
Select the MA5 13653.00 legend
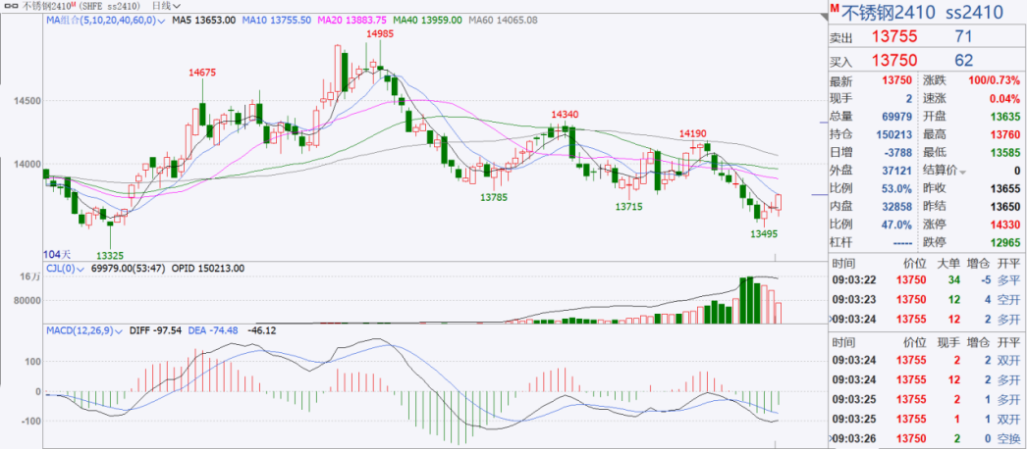coord(203,21)
